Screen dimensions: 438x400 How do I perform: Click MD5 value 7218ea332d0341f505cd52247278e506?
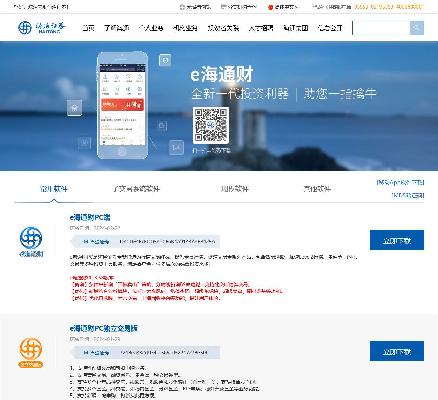(164, 353)
